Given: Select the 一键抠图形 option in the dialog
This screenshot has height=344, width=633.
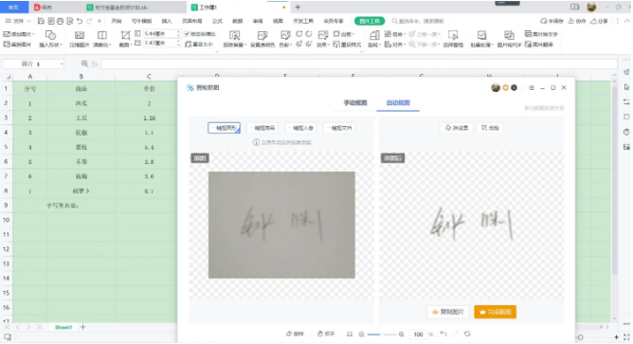Looking at the screenshot, I should click(224, 128).
